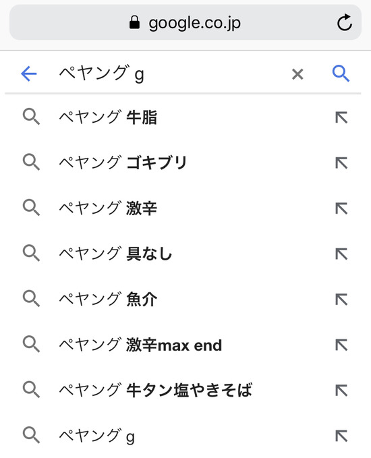
Task: Fill query with 激辛max end arrow
Action: (341, 345)
